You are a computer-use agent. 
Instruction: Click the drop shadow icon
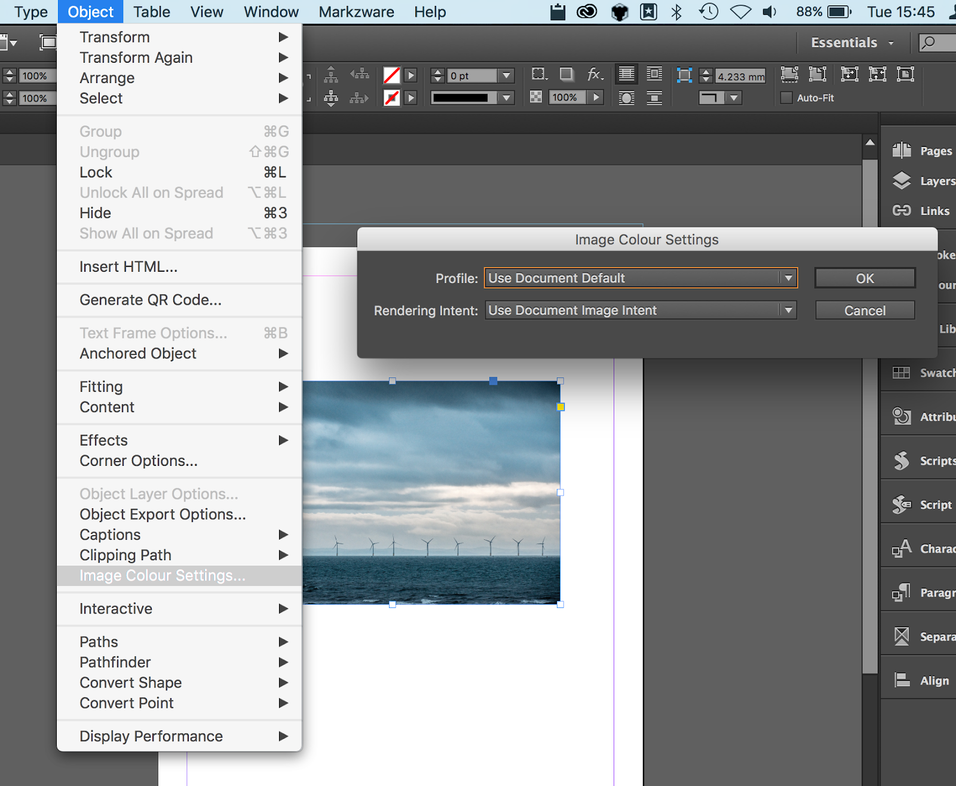566,74
